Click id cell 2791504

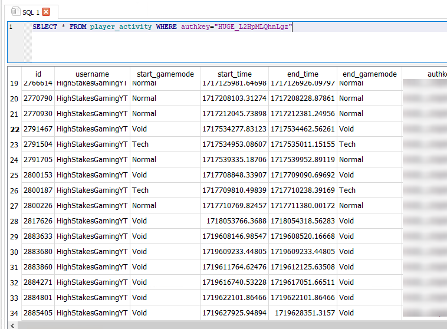(38, 144)
